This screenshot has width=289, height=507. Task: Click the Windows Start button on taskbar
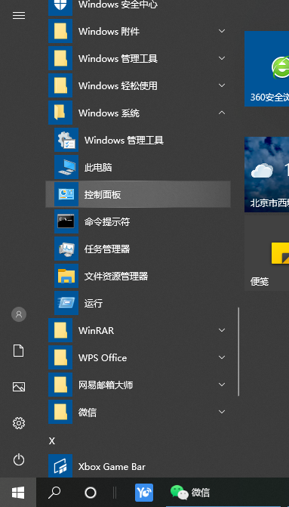(x=18, y=493)
